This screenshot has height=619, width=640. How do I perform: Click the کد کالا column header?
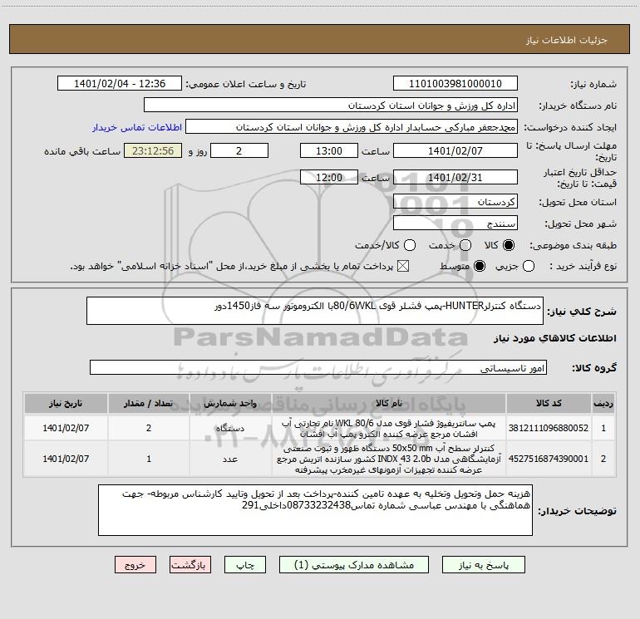coord(549,403)
